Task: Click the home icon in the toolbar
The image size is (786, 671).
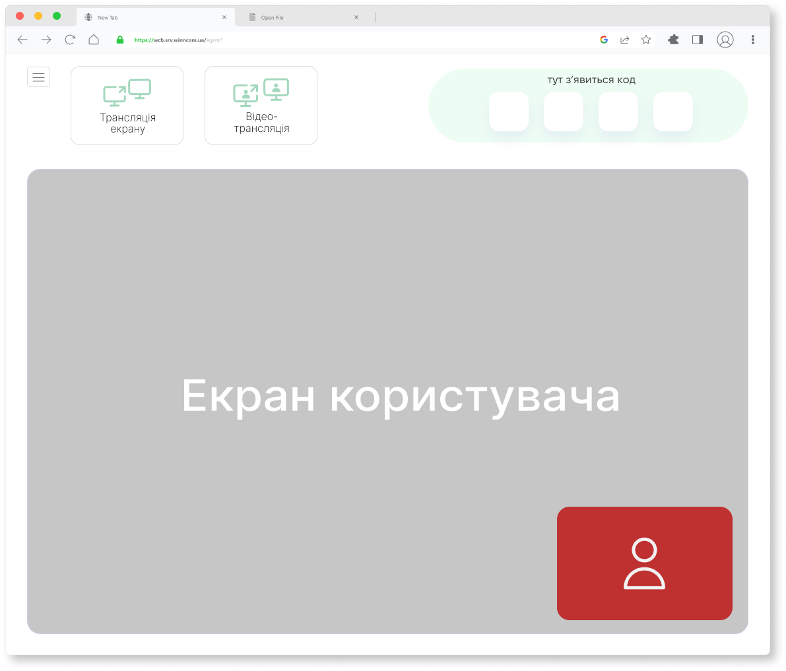Action: click(94, 40)
